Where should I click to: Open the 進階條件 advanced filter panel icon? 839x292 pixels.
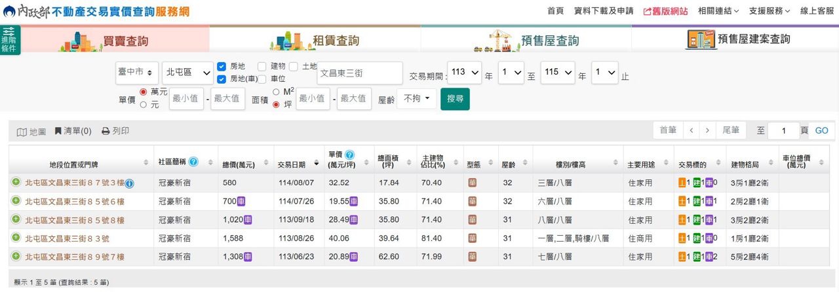(x=10, y=39)
